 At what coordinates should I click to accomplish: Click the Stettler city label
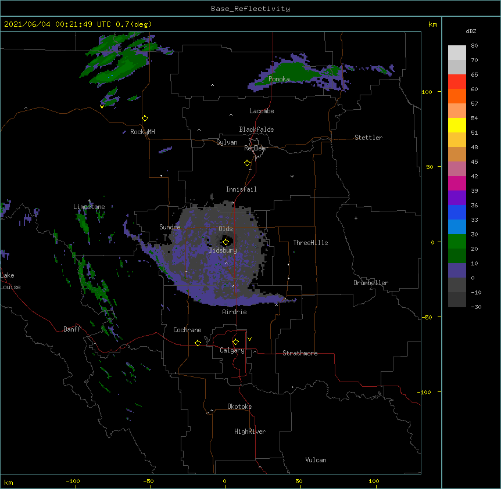click(368, 138)
